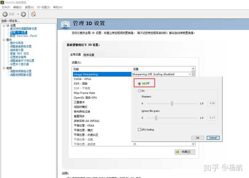Click the Ignore film grain slider handle
This screenshot has height=178, width=249.
156,118
